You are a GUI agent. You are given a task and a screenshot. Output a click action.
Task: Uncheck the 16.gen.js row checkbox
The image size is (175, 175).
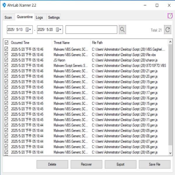6,98
